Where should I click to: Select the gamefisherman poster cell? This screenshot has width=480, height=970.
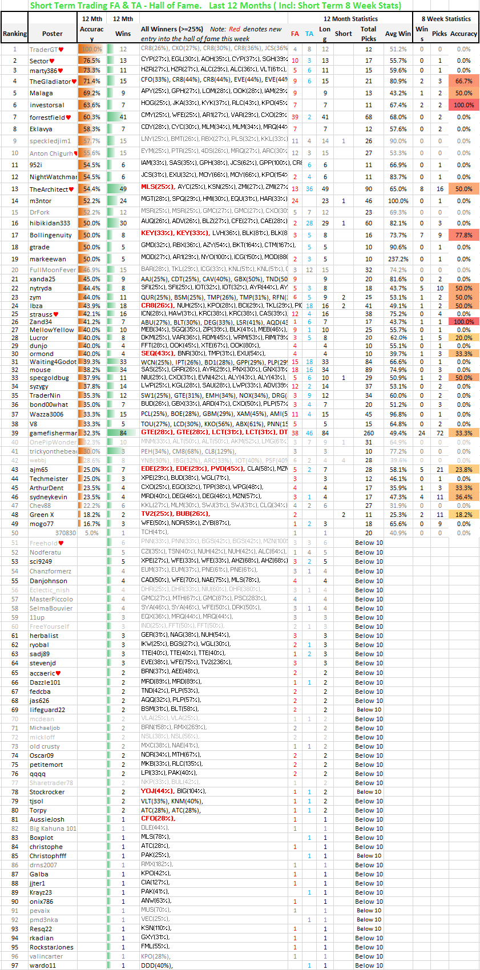tap(53, 433)
